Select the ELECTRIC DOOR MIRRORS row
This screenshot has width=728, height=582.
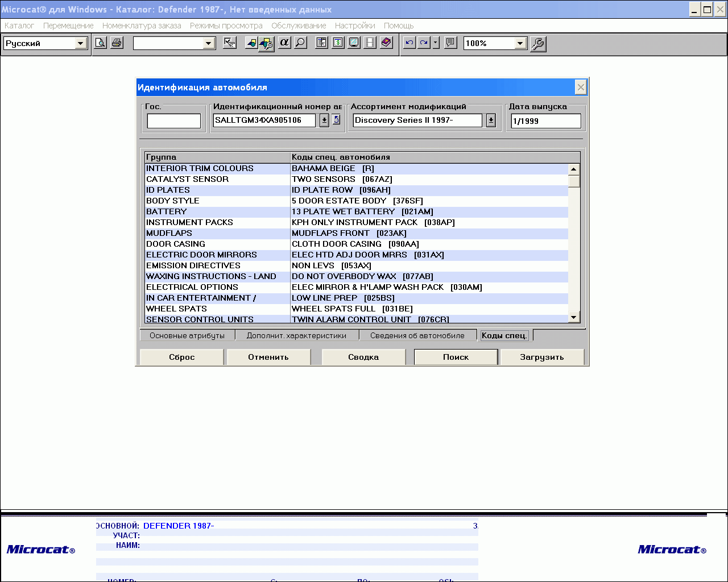point(357,255)
